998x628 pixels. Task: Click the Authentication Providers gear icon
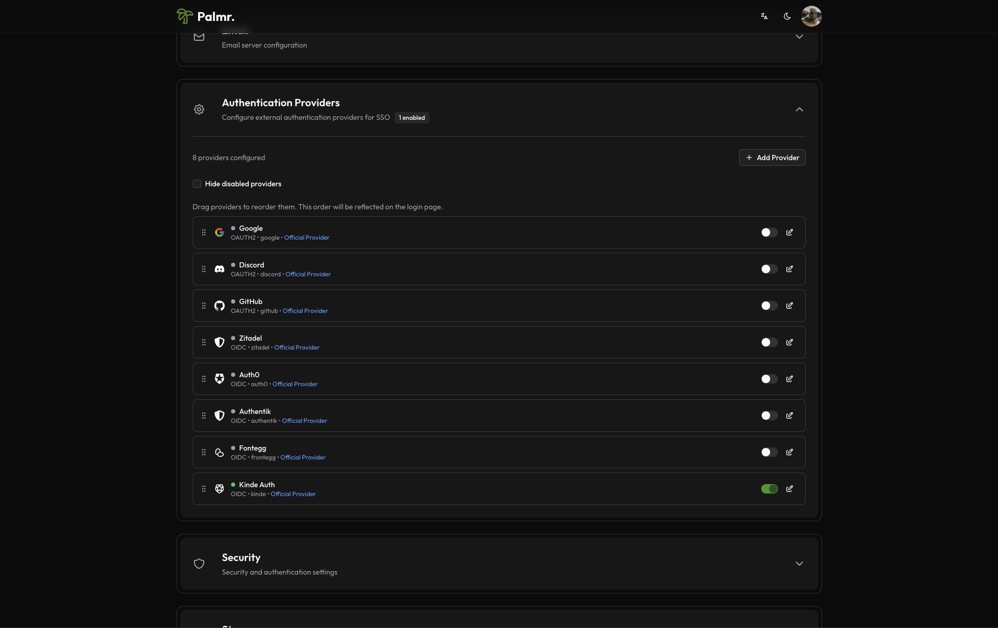199,109
